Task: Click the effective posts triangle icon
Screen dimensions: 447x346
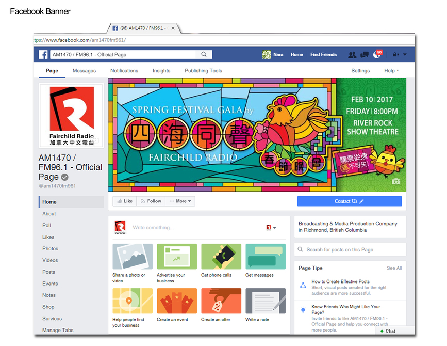Action: (x=303, y=285)
